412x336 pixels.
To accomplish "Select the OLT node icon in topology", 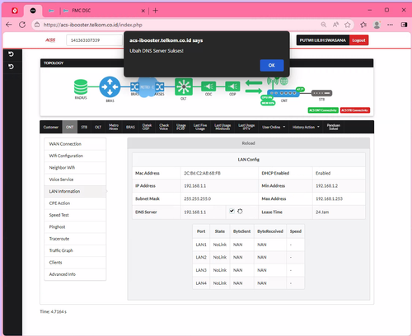I will pos(184,86).
